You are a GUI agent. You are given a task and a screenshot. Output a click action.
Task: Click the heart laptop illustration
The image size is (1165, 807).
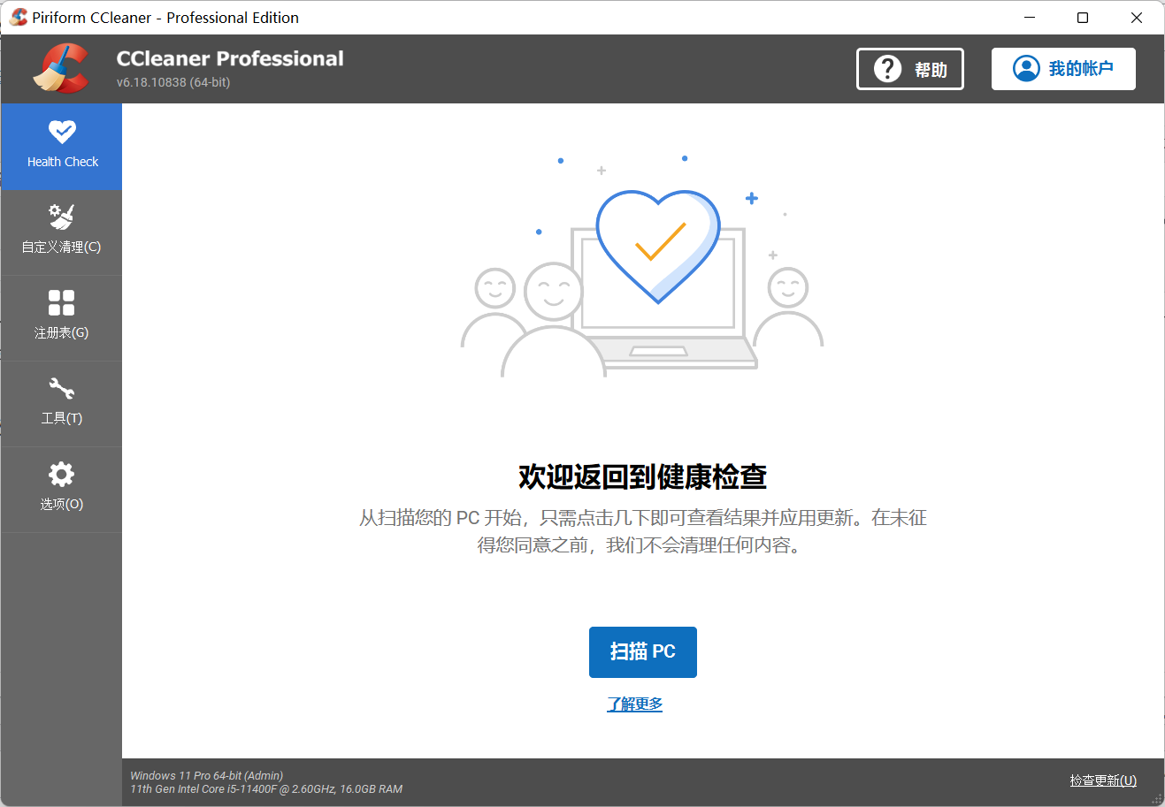[x=643, y=265]
